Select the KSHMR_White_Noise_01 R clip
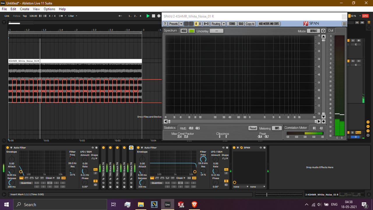 [x=24, y=61]
